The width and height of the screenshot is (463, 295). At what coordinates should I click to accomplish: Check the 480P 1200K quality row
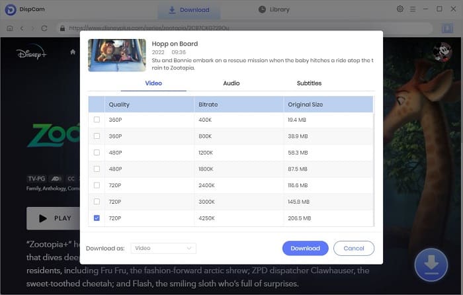[97, 152]
